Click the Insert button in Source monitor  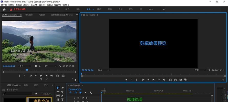[x=58, y=76]
